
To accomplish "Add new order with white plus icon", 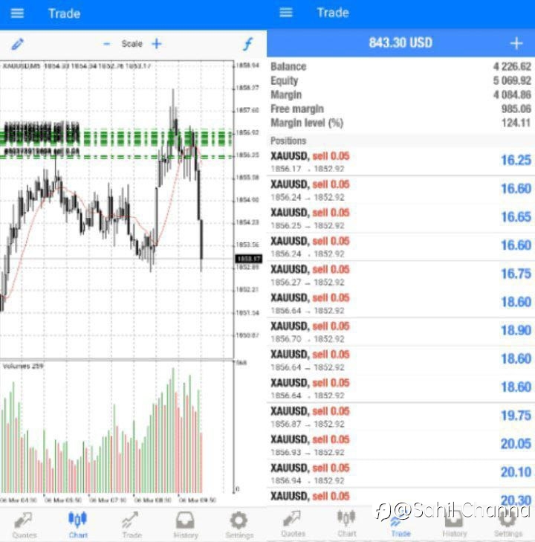I will tap(516, 43).
